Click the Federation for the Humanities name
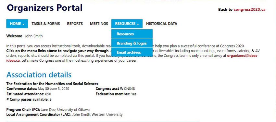 [52, 84]
